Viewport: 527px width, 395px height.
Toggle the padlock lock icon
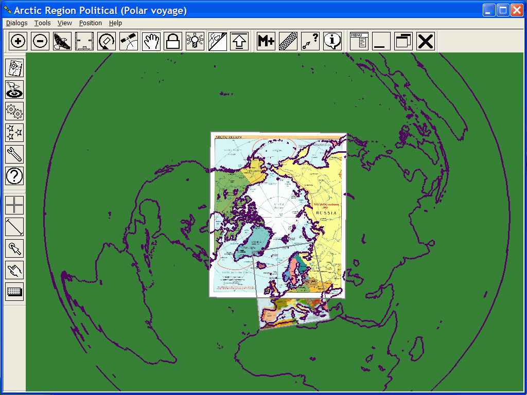(173, 41)
